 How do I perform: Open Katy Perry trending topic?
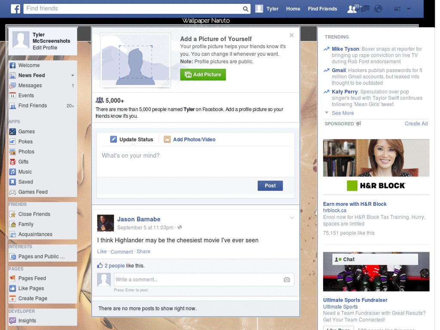(x=345, y=92)
